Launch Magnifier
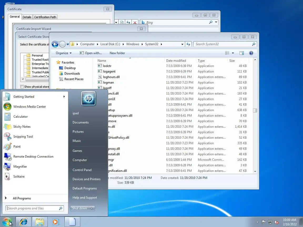The image size is (303, 227). pyautogui.click(x=35, y=167)
